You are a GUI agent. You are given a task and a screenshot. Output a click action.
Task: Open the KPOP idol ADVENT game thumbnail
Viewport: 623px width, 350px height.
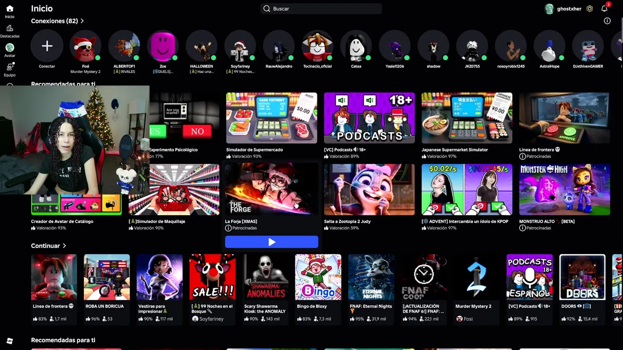(467, 190)
